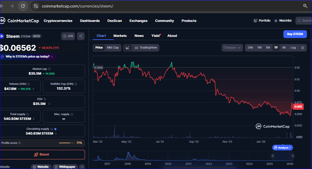312x169 pixels.
Task: Click the CoinMarketCap logo
Action: (x=20, y=21)
